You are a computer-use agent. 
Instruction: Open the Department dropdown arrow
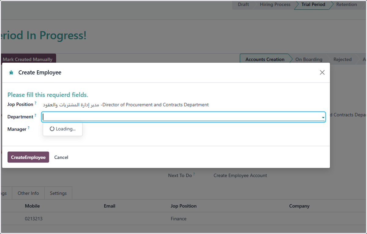click(x=323, y=117)
